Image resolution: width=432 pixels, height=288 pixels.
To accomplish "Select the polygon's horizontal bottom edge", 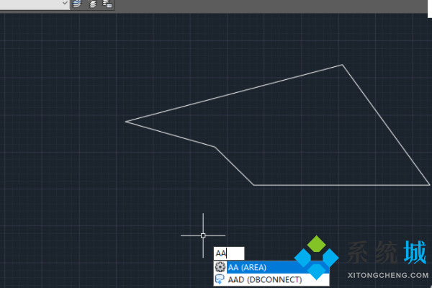I will click(338, 185).
